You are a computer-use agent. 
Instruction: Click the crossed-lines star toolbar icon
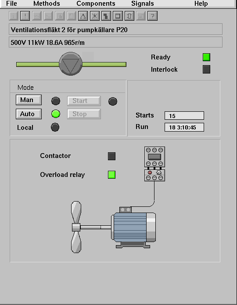click(95, 16)
